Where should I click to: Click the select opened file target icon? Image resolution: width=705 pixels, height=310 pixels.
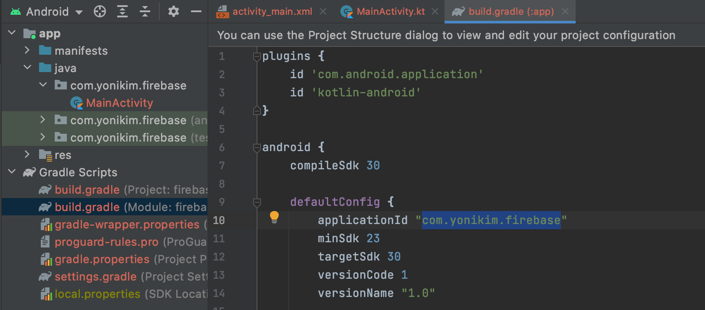[100, 12]
